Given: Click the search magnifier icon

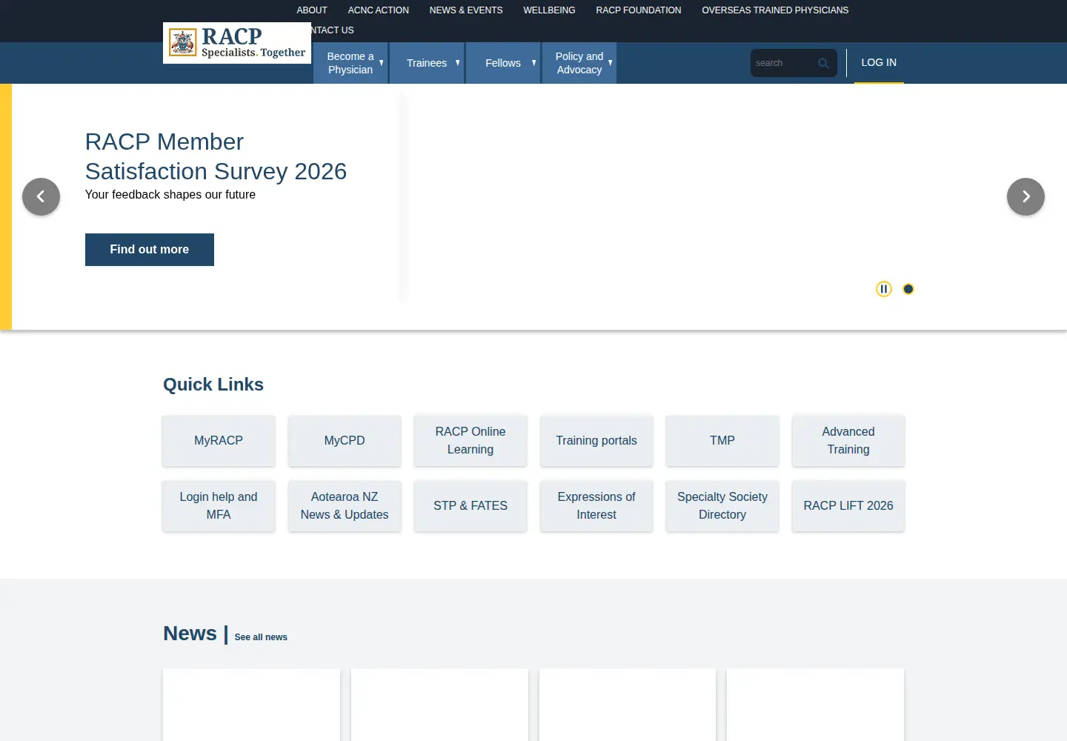Looking at the screenshot, I should pos(823,63).
